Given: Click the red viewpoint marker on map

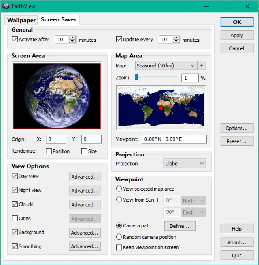Looking at the screenshot, I should pos(161,108).
